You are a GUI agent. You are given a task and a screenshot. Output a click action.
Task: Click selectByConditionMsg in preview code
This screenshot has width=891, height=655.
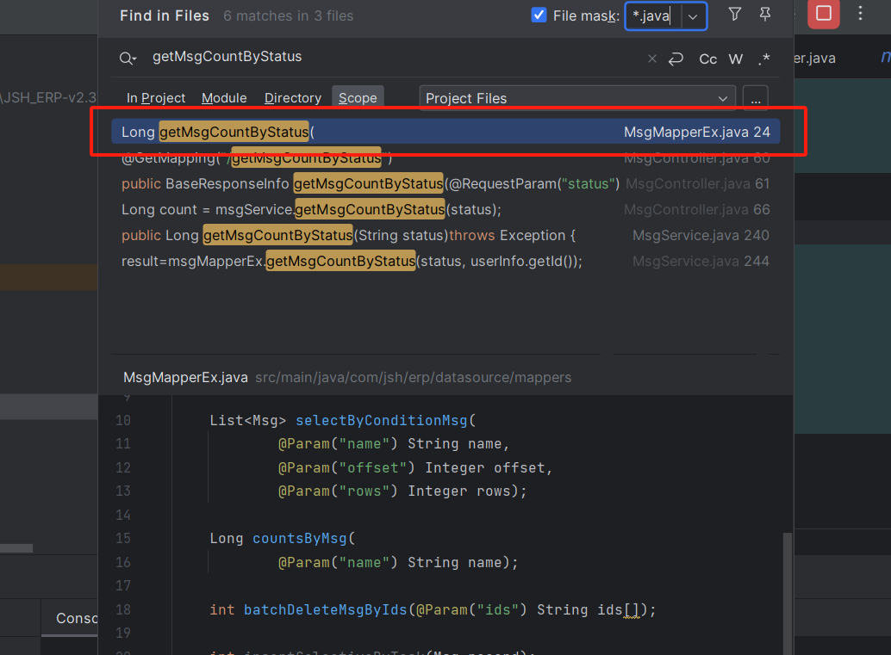click(381, 421)
